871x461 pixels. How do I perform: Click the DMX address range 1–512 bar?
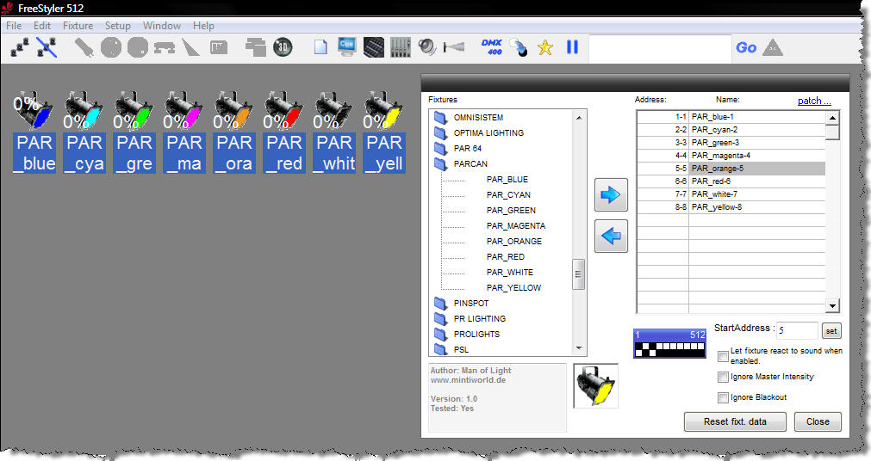(669, 343)
